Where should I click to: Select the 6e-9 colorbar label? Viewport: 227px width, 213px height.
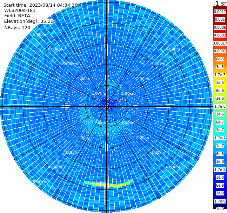coord(220,185)
